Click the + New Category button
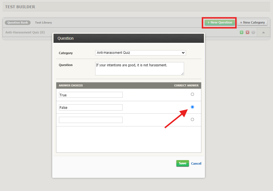Image resolution: width=273 pixels, height=191 pixels. (252, 22)
